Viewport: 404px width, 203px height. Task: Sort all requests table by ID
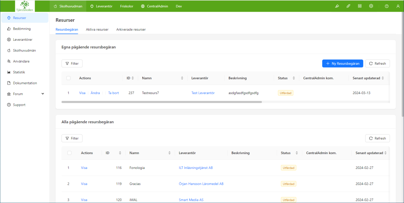(x=120, y=153)
